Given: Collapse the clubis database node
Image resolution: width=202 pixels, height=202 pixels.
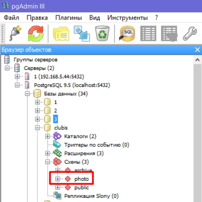Looking at the screenshot, I should point(37,127).
